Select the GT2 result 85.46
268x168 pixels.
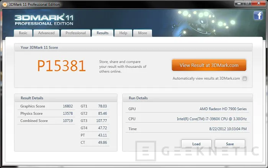coord(102,114)
